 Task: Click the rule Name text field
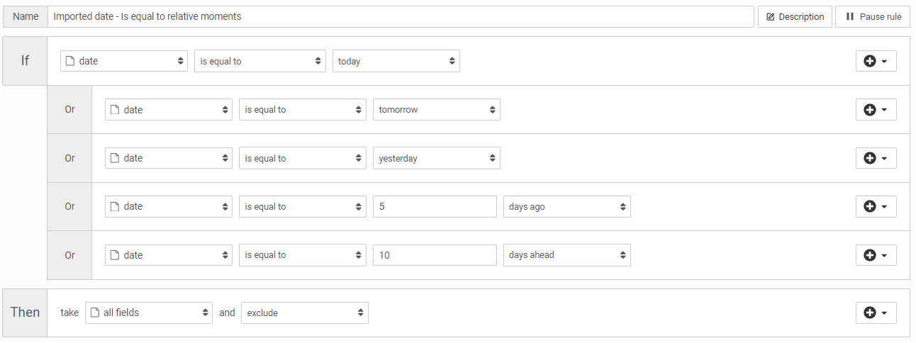tap(401, 16)
